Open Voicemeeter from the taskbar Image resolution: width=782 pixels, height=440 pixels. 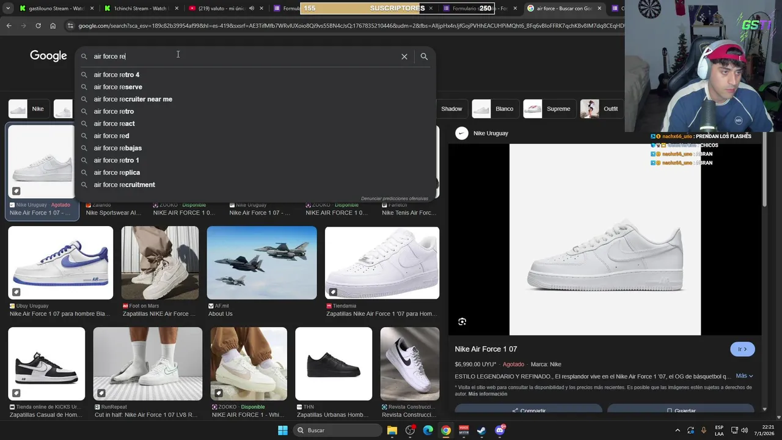[464, 430]
